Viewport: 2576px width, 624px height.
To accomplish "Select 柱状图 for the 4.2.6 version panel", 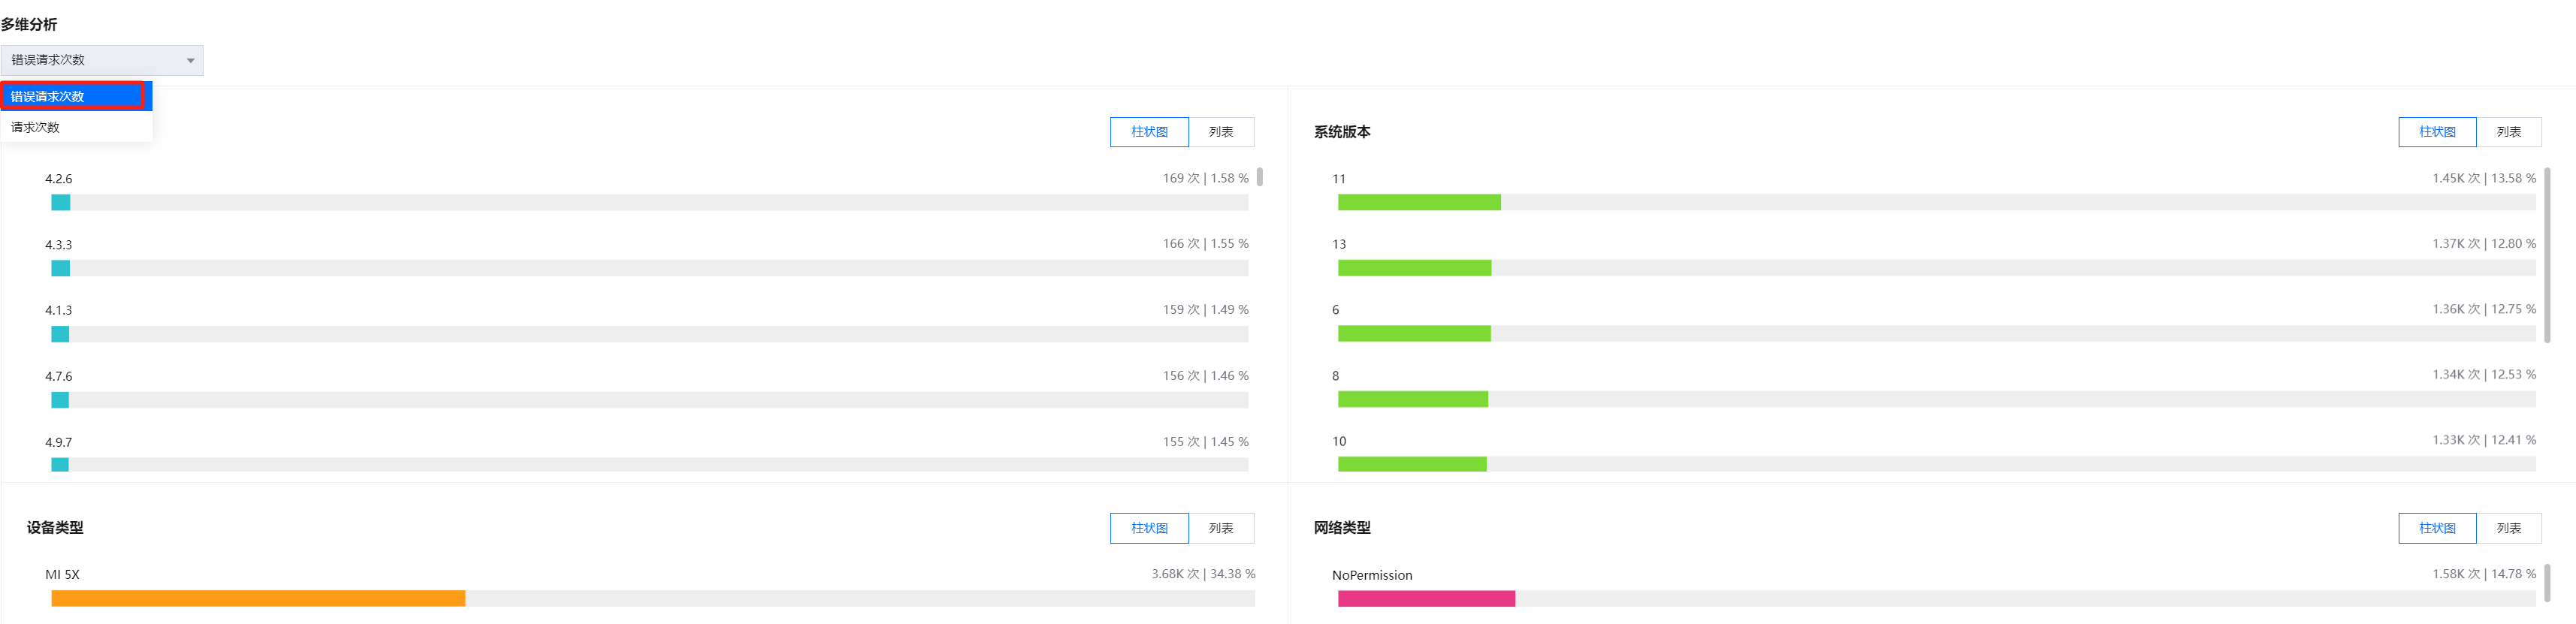I will 1149,132.
